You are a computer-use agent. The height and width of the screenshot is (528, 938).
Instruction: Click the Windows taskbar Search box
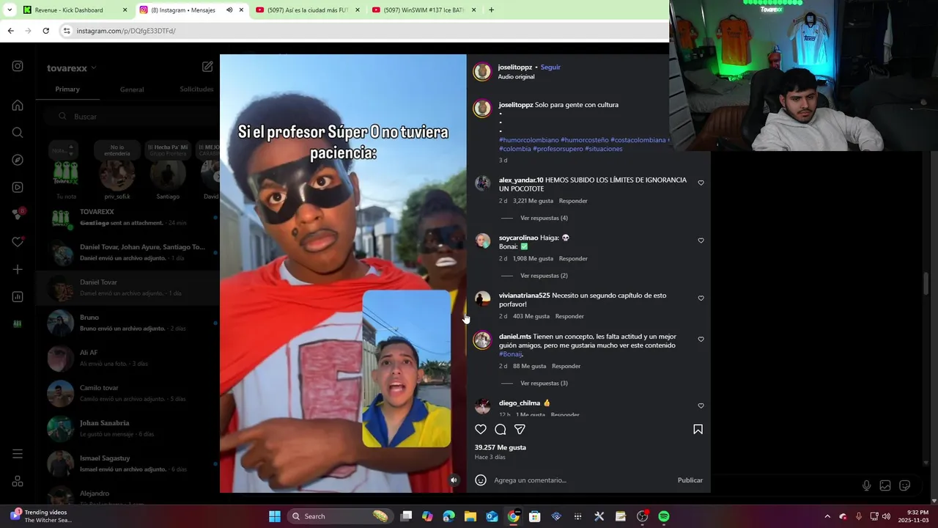click(x=340, y=516)
